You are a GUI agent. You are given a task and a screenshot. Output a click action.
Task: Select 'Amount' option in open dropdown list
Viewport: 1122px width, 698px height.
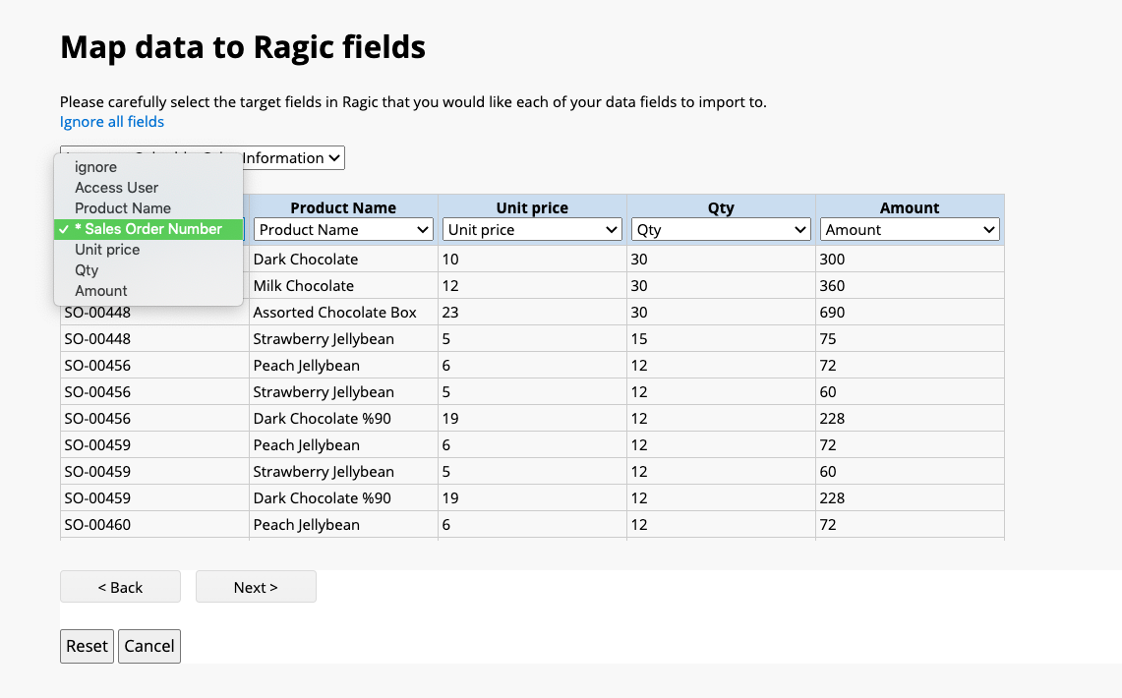coord(148,291)
